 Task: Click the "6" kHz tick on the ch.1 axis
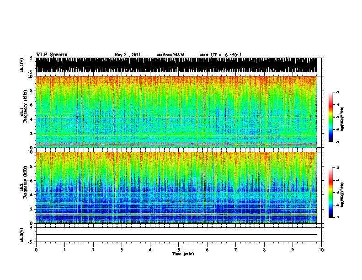[32, 105]
